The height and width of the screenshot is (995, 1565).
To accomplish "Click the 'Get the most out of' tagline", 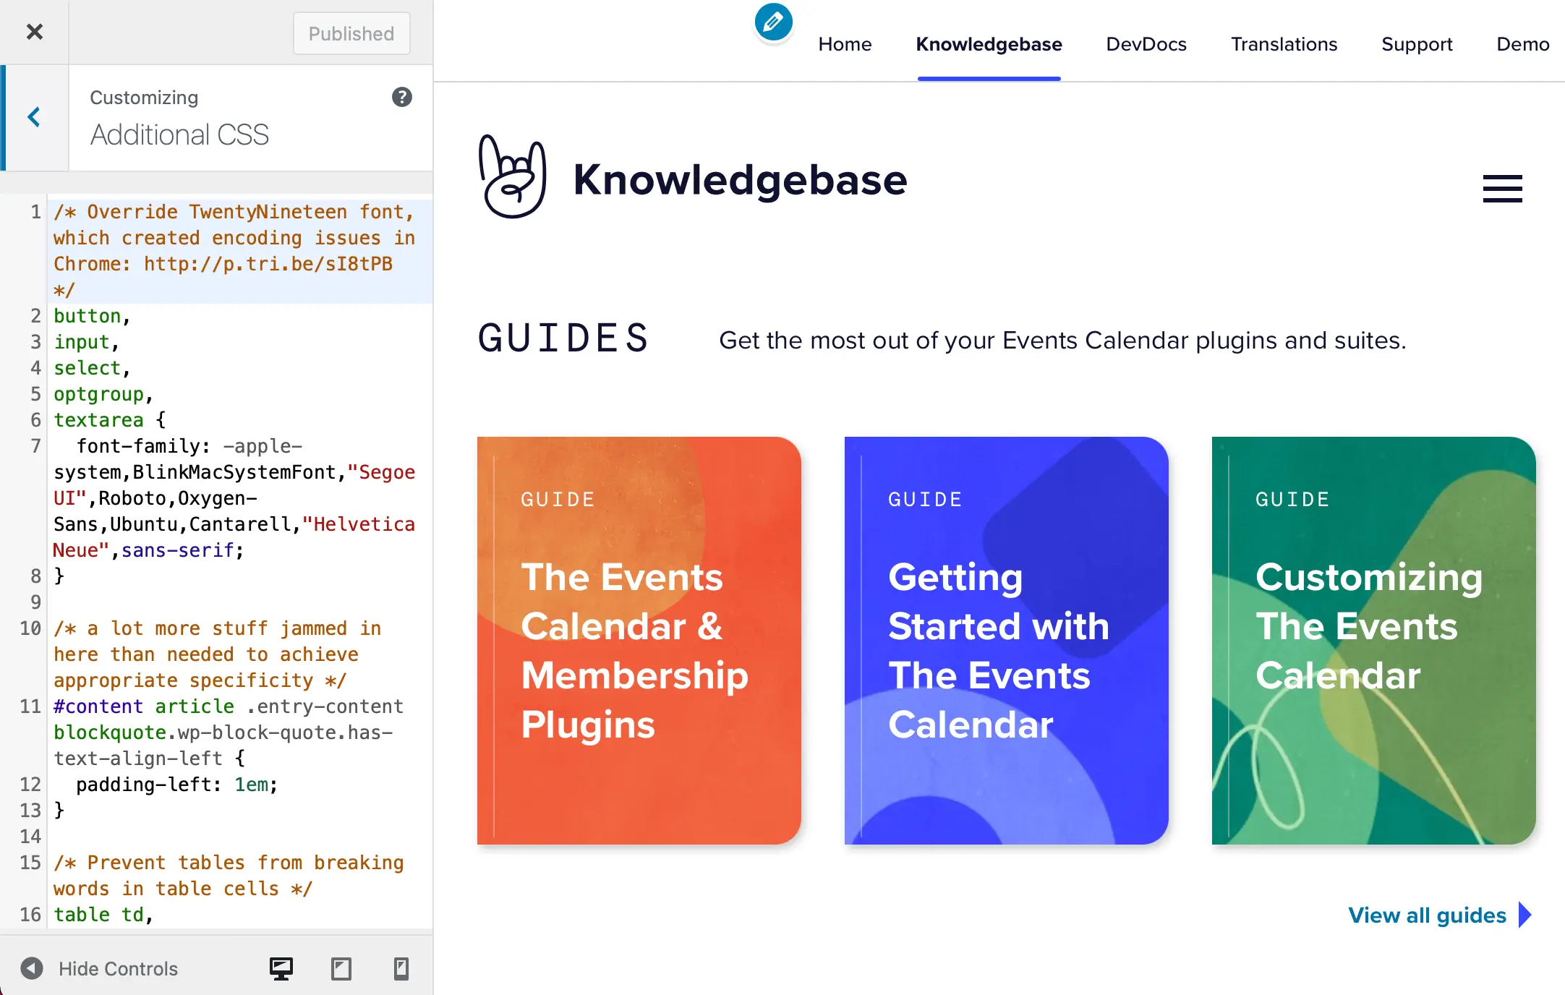I will coord(1062,341).
